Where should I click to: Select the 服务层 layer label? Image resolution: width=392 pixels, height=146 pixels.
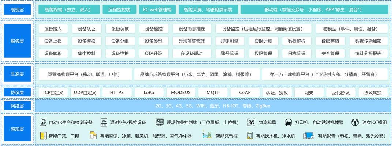point(17,41)
